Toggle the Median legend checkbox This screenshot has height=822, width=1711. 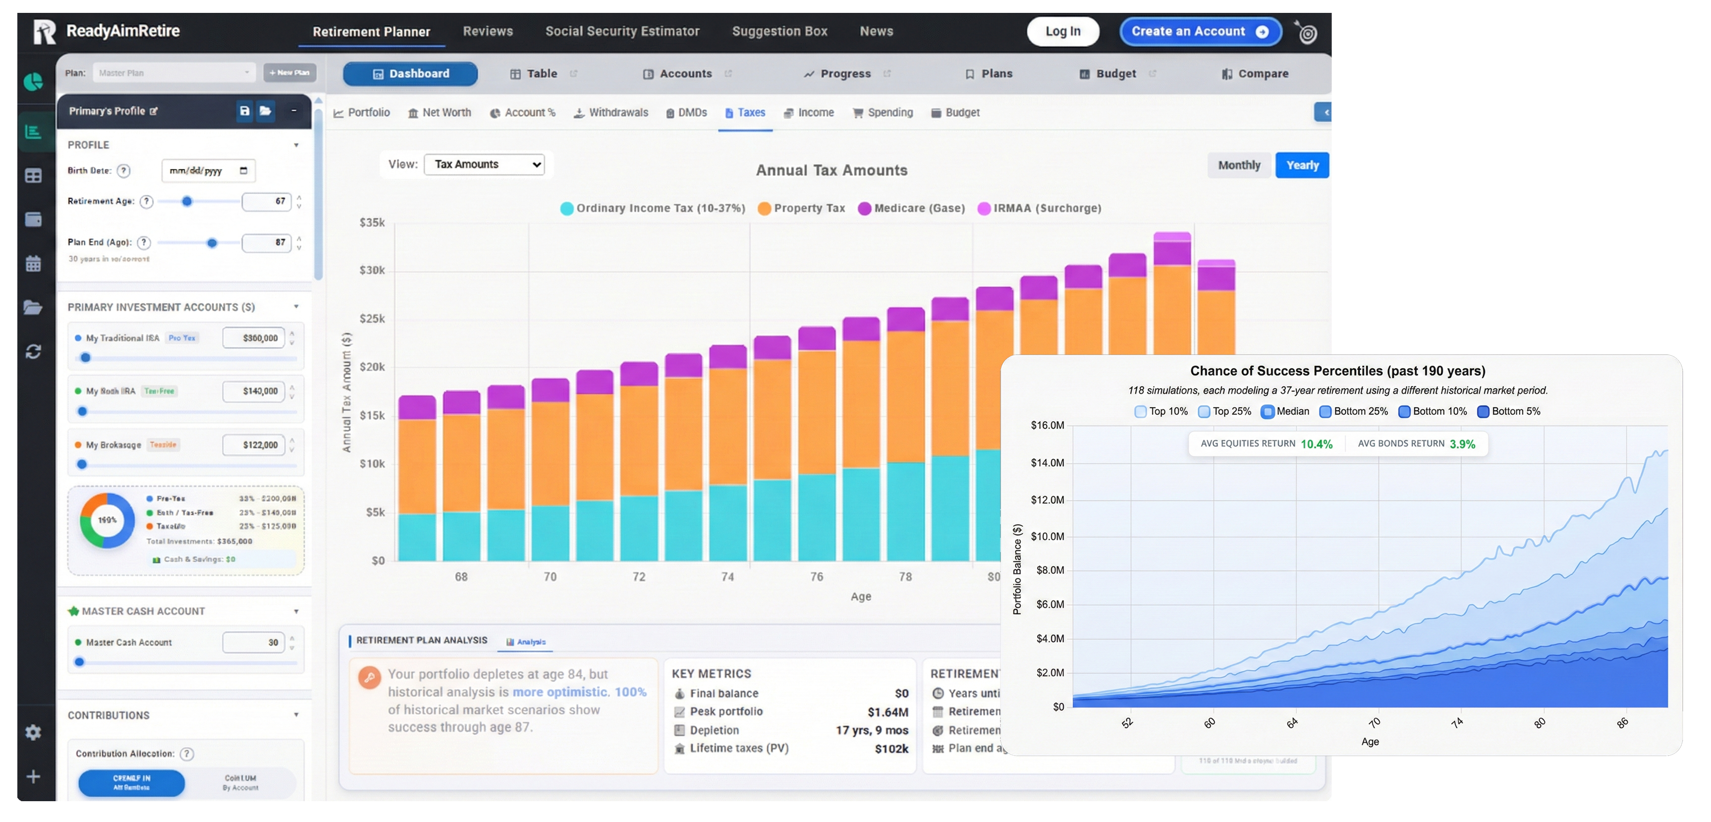1268,412
